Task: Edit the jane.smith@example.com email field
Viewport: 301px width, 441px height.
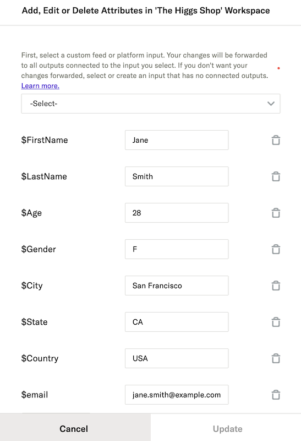Action: pos(177,395)
